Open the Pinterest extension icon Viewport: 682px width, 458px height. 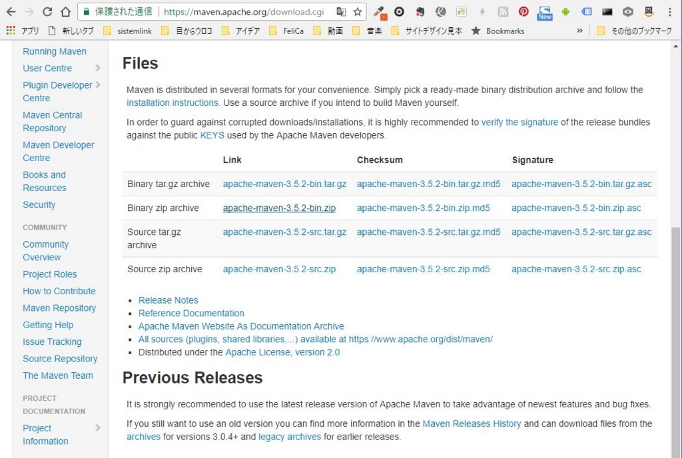tap(523, 12)
